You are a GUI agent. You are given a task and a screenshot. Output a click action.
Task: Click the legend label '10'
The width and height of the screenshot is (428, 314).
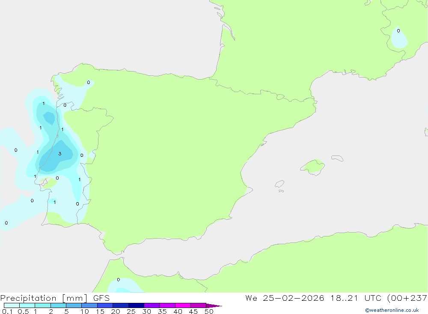tap(85, 311)
